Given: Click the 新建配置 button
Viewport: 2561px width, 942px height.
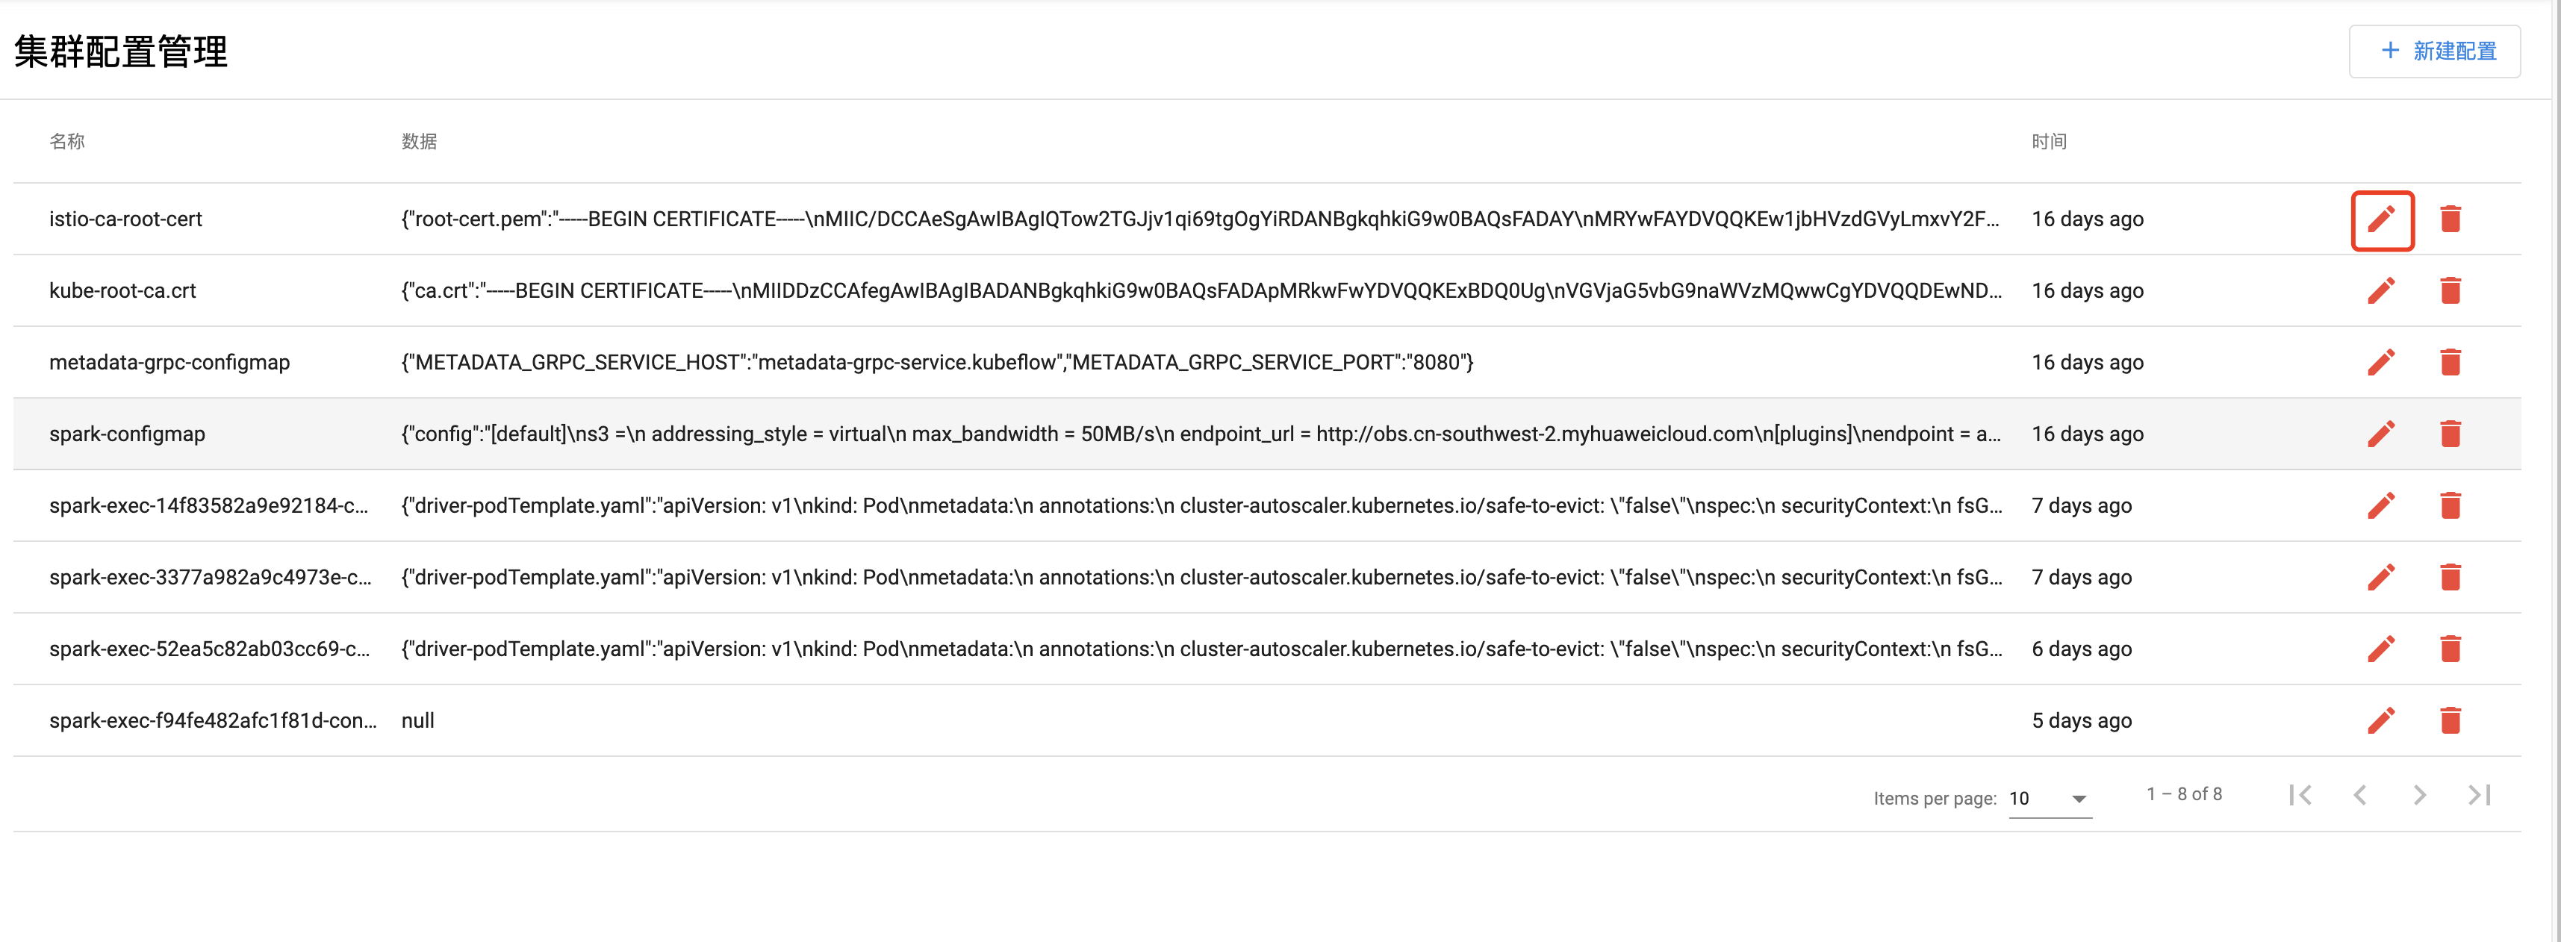Looking at the screenshot, I should 2434,51.
